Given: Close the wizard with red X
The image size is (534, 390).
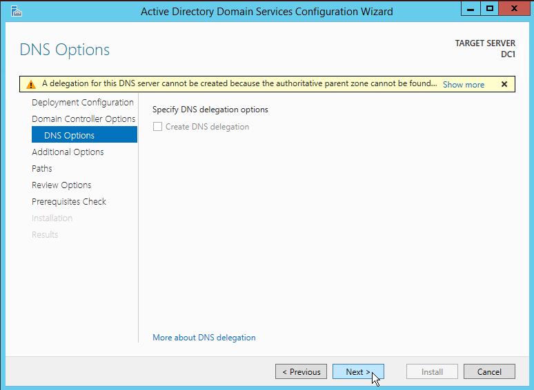Looking at the screenshot, I should (514, 8).
